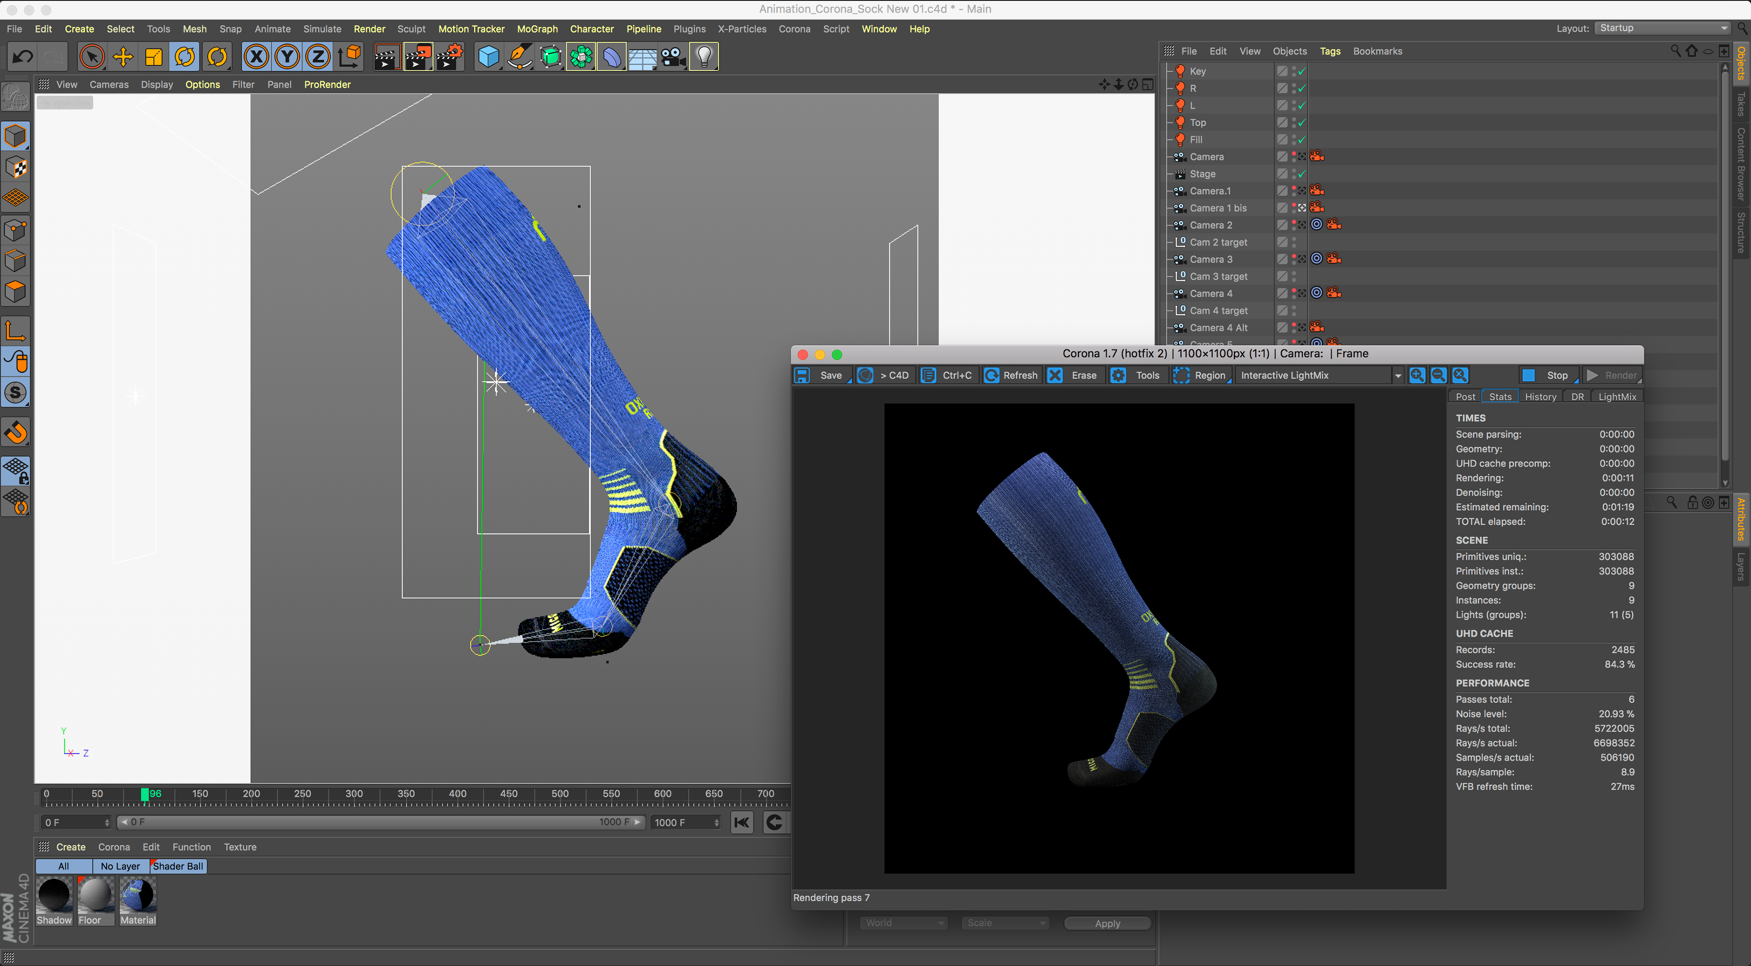The height and width of the screenshot is (966, 1751).
Task: Click the Render to Picture Viewer icon
Action: click(x=417, y=57)
